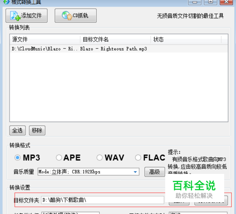
Task: Click the 移除 (Remove) button
Action: [37, 130]
